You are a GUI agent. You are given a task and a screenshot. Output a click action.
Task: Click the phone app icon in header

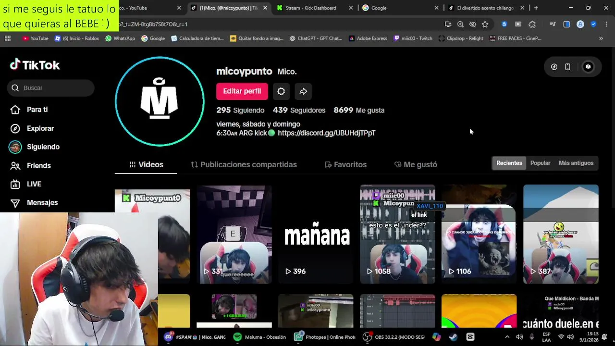(567, 67)
